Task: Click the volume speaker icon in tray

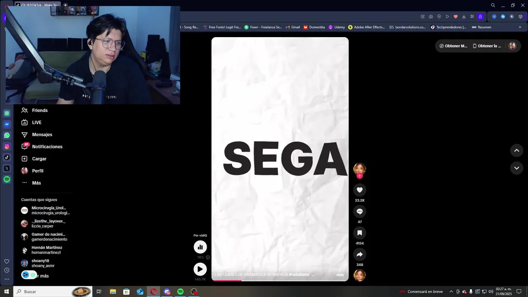Action: (490, 292)
